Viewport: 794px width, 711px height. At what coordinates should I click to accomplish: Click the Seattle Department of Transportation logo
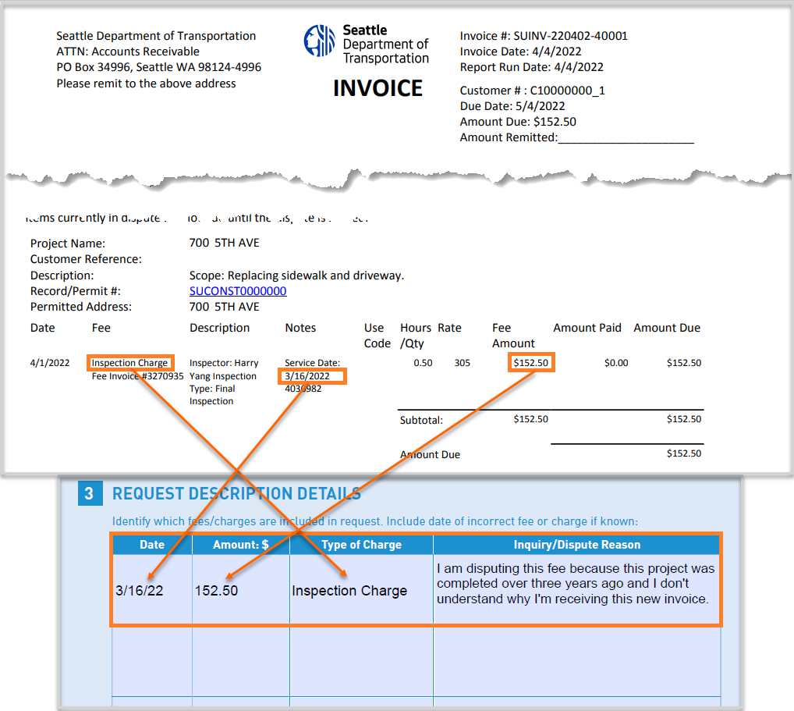coord(367,45)
